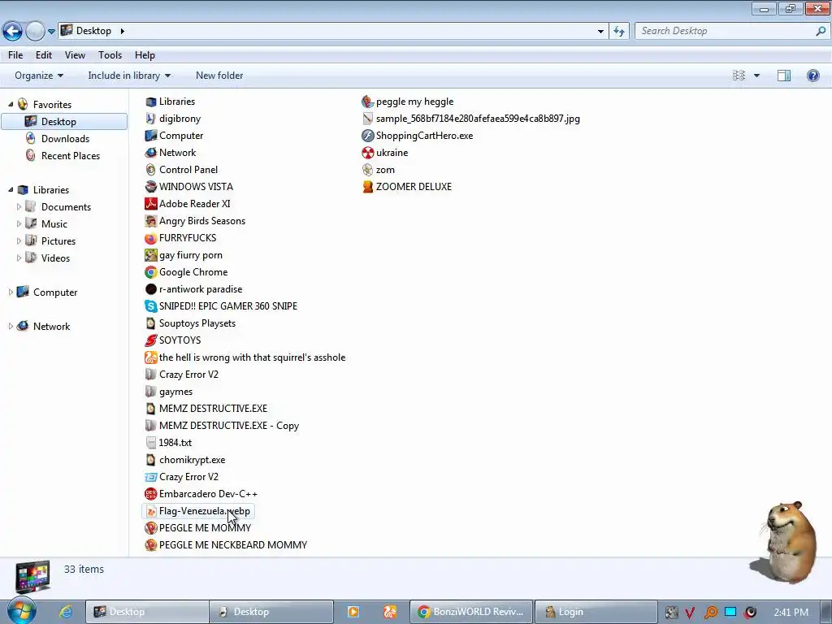Click the zom shortcut icon
This screenshot has width=832, height=624.
[x=368, y=170]
